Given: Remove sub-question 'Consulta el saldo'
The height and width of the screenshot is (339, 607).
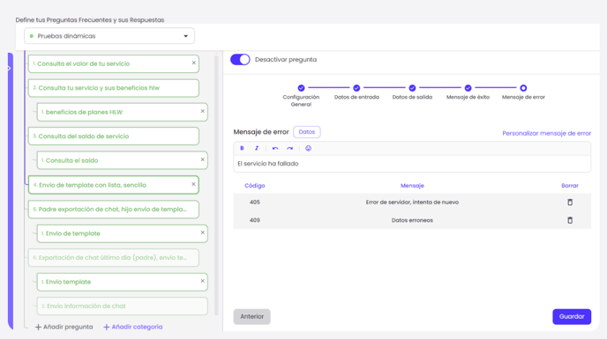Looking at the screenshot, I should pyautogui.click(x=202, y=159).
